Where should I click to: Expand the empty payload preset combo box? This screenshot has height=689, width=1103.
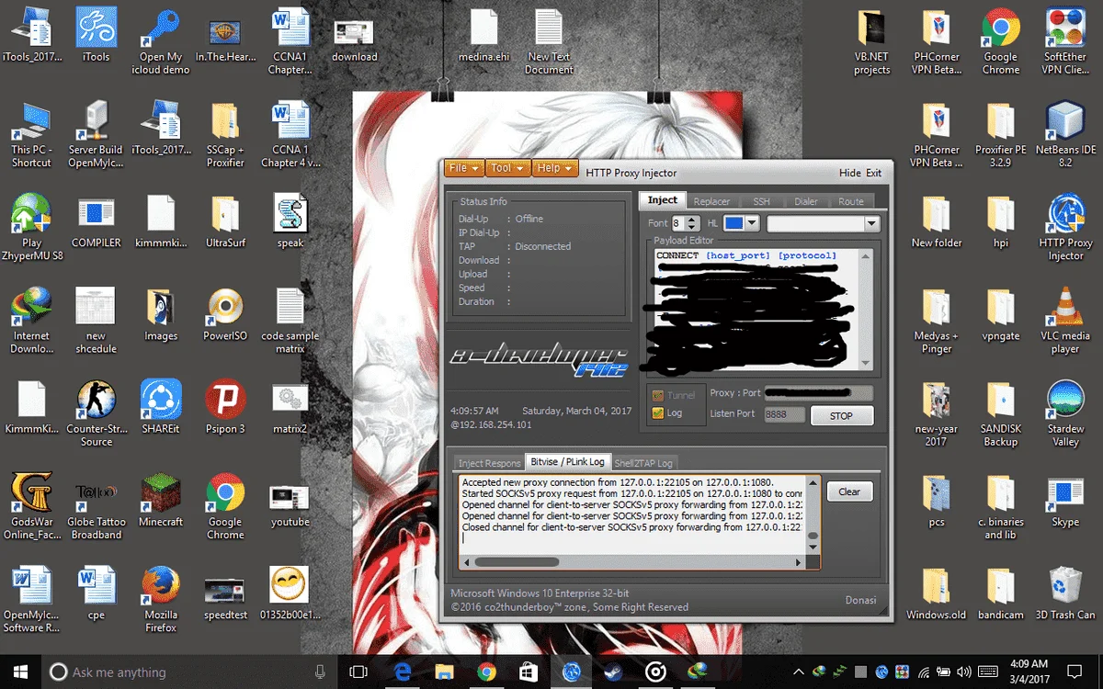point(871,223)
